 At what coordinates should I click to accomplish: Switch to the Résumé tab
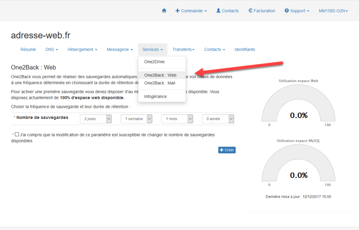coord(28,49)
